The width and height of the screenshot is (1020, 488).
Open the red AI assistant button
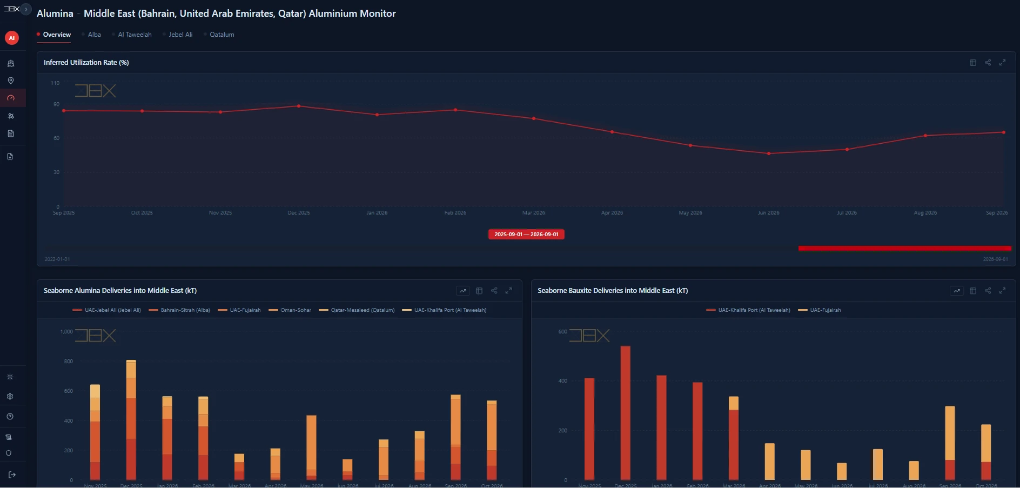(12, 38)
